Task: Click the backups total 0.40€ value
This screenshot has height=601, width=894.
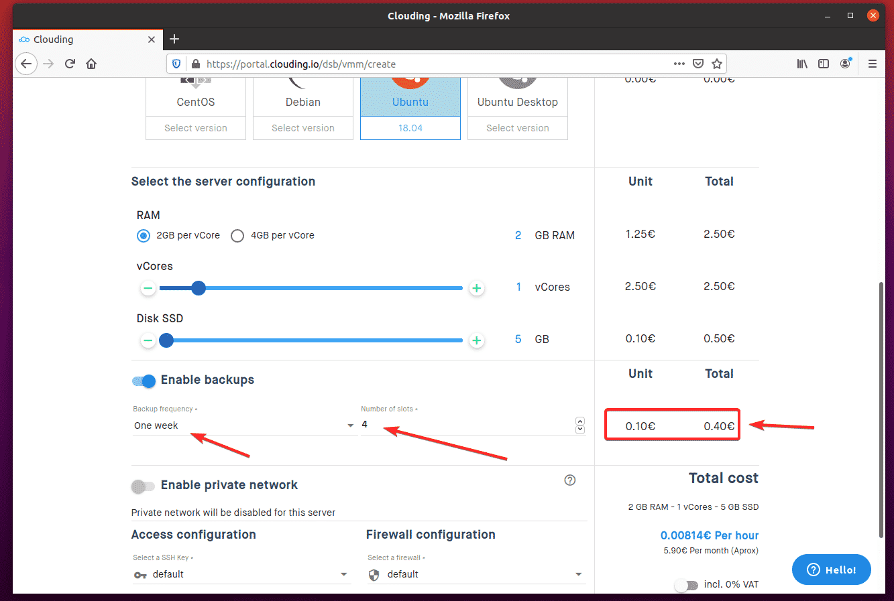Action: pos(719,426)
